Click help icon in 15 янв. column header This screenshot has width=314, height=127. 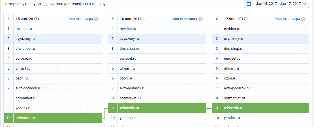pos(96,19)
